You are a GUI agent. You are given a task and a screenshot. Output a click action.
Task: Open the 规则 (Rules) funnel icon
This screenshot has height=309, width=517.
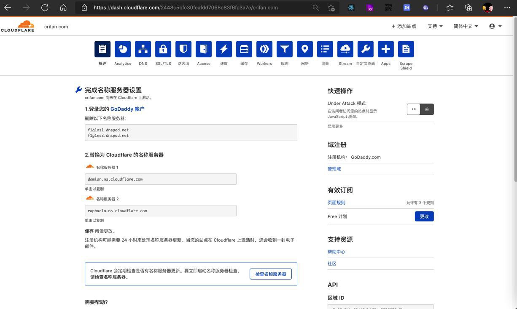point(285,49)
